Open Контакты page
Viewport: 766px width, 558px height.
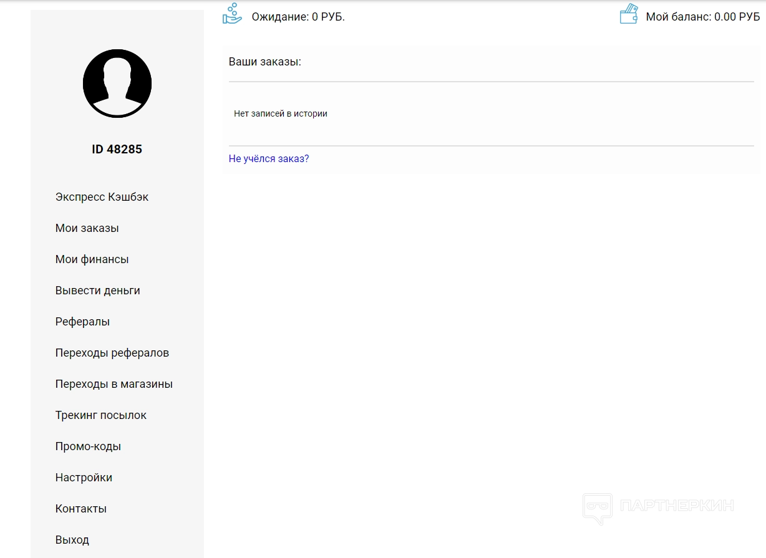[x=81, y=509]
